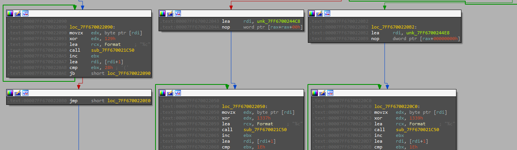Click the color icon on the loc_7FF6700220B2 node
The height and width of the screenshot is (150, 517).
pos(313,13)
